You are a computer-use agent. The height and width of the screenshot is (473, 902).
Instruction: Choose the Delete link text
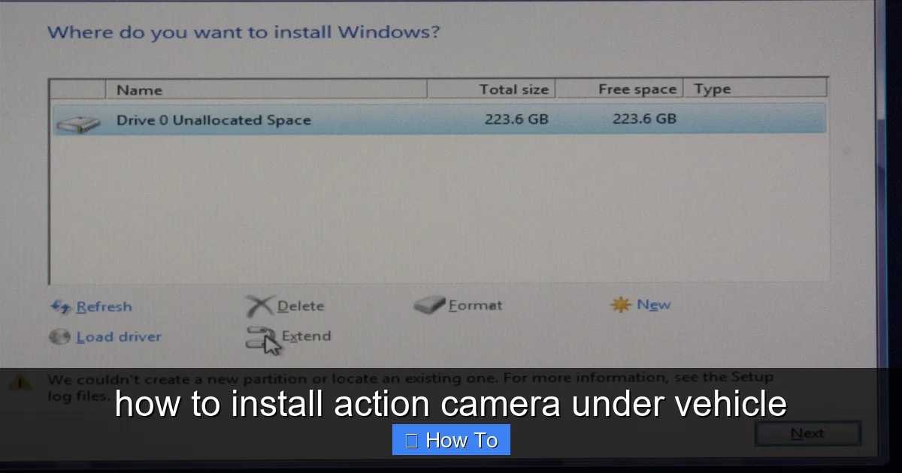(301, 306)
